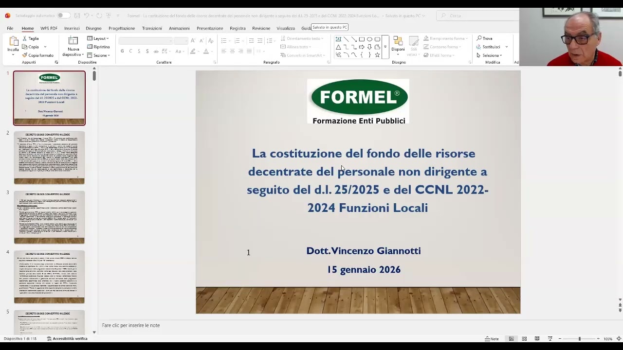Image resolution: width=623 pixels, height=350 pixels.
Task: Click fit slide to window icon
Action: click(x=619, y=339)
